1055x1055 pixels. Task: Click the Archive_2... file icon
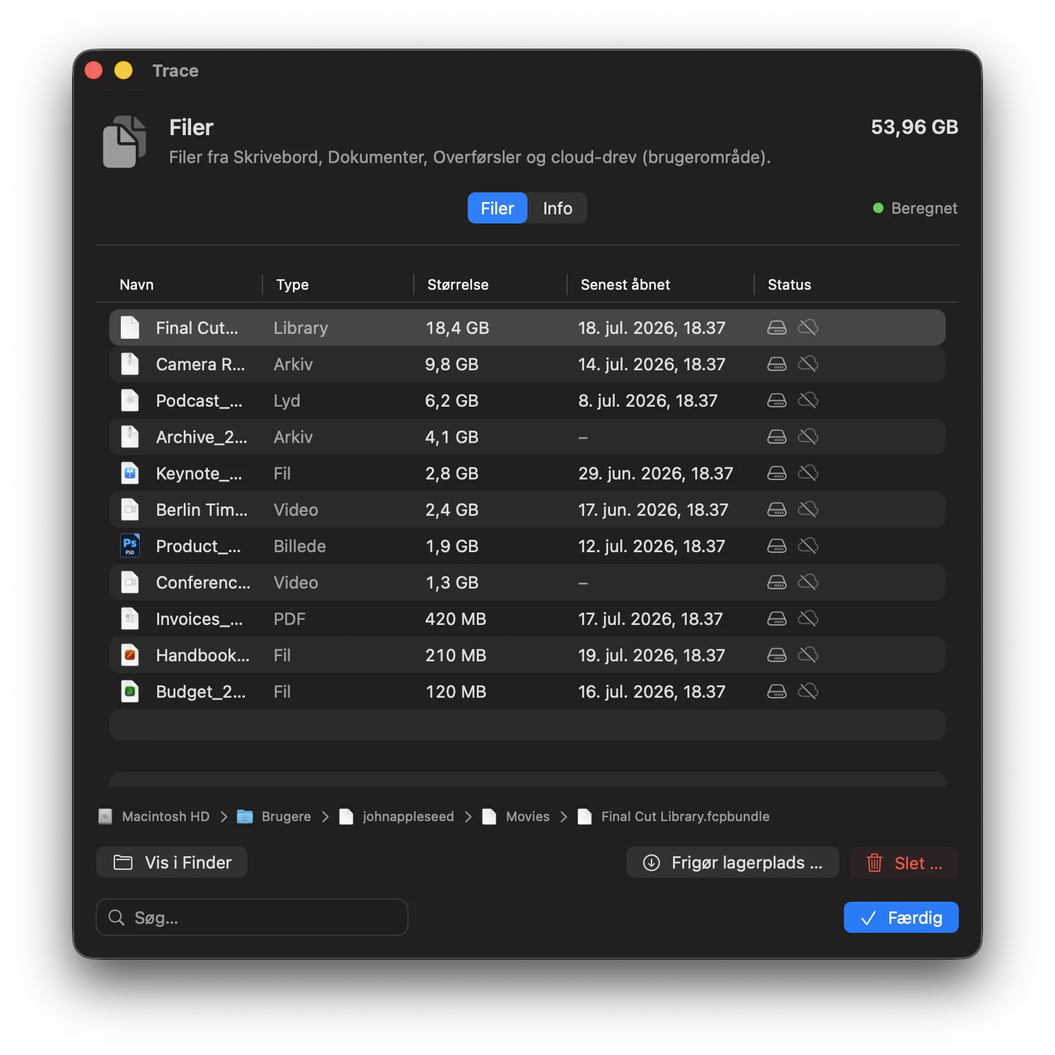(x=130, y=437)
